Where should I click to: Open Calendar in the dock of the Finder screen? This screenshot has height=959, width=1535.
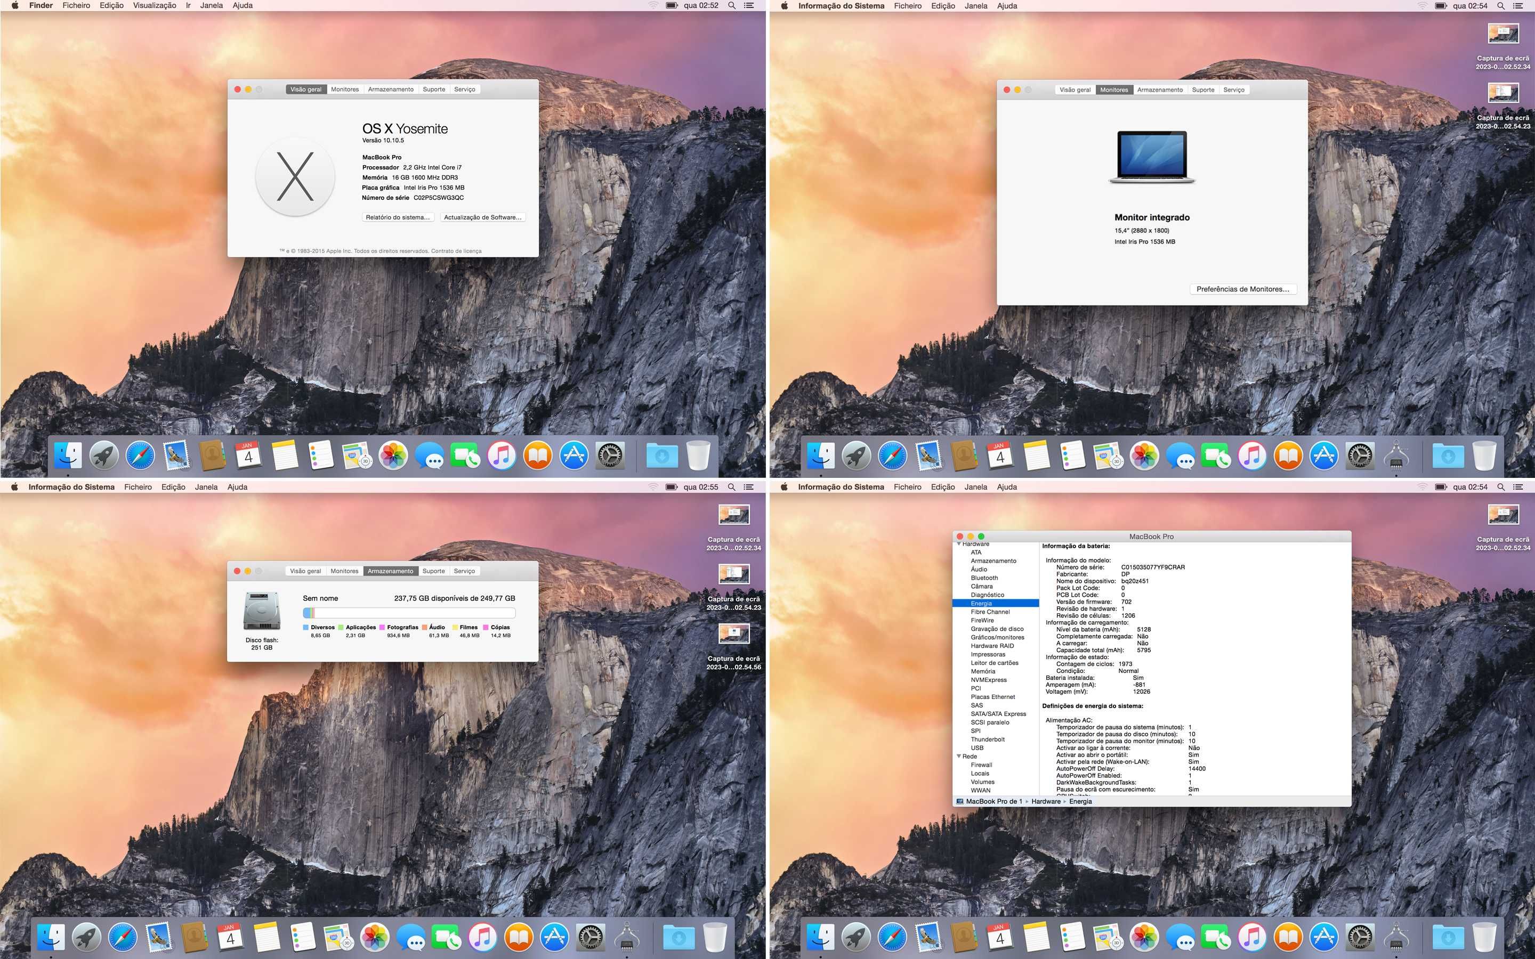(249, 456)
